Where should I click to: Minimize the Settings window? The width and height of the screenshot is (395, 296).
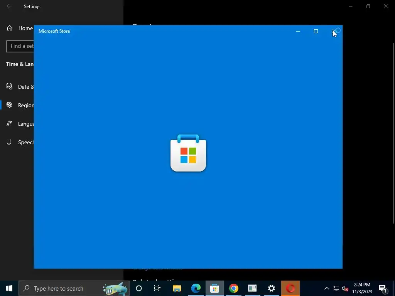pyautogui.click(x=350, y=6)
